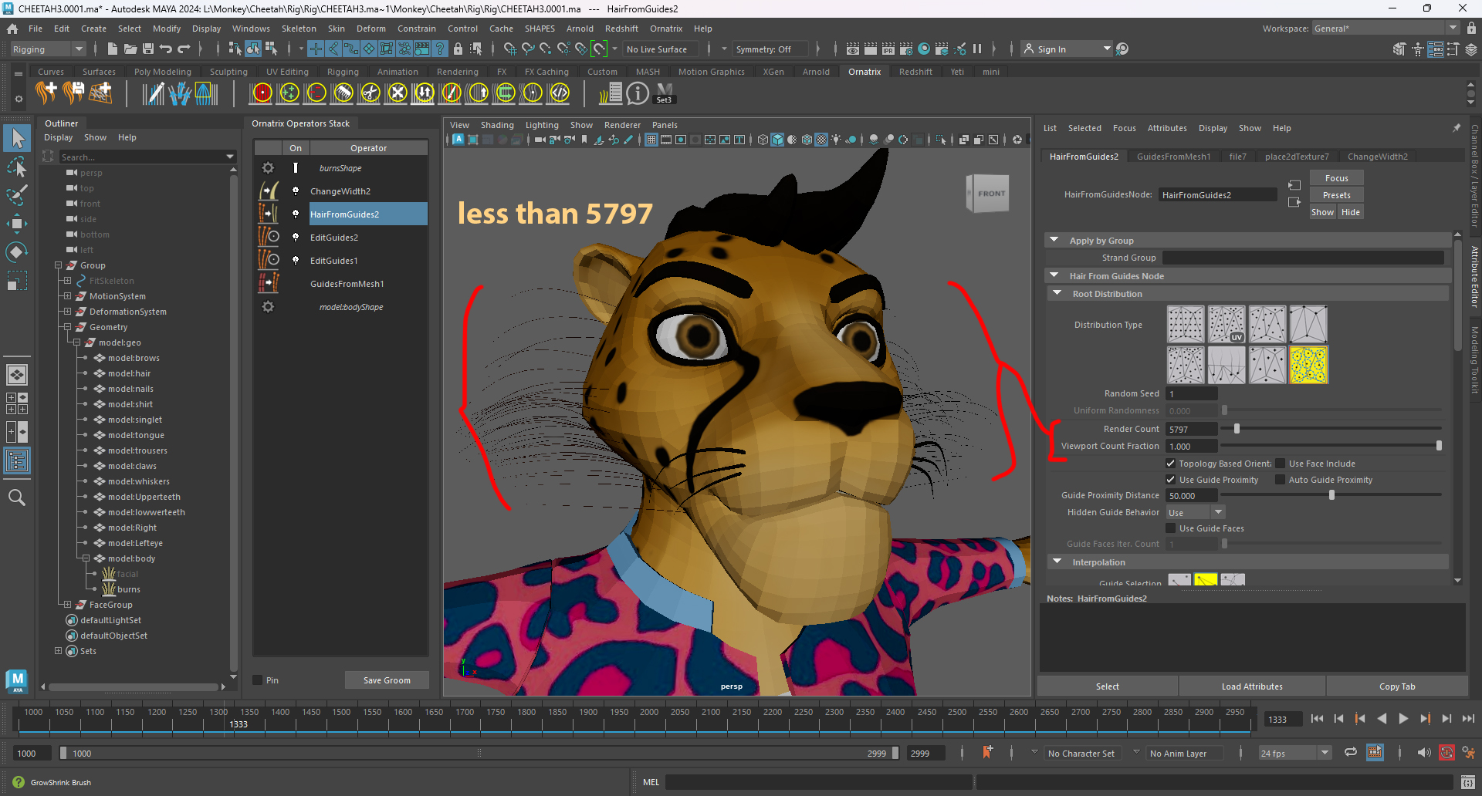Click the yellow highlighted distribution type thumbnail

click(1308, 365)
